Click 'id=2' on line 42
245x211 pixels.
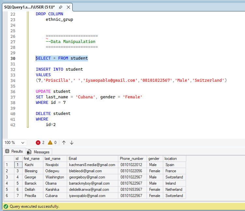tap(51, 125)
